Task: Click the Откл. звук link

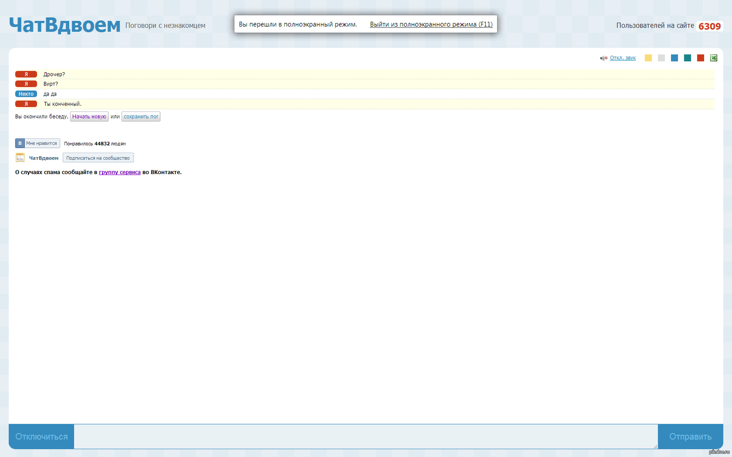Action: point(623,58)
